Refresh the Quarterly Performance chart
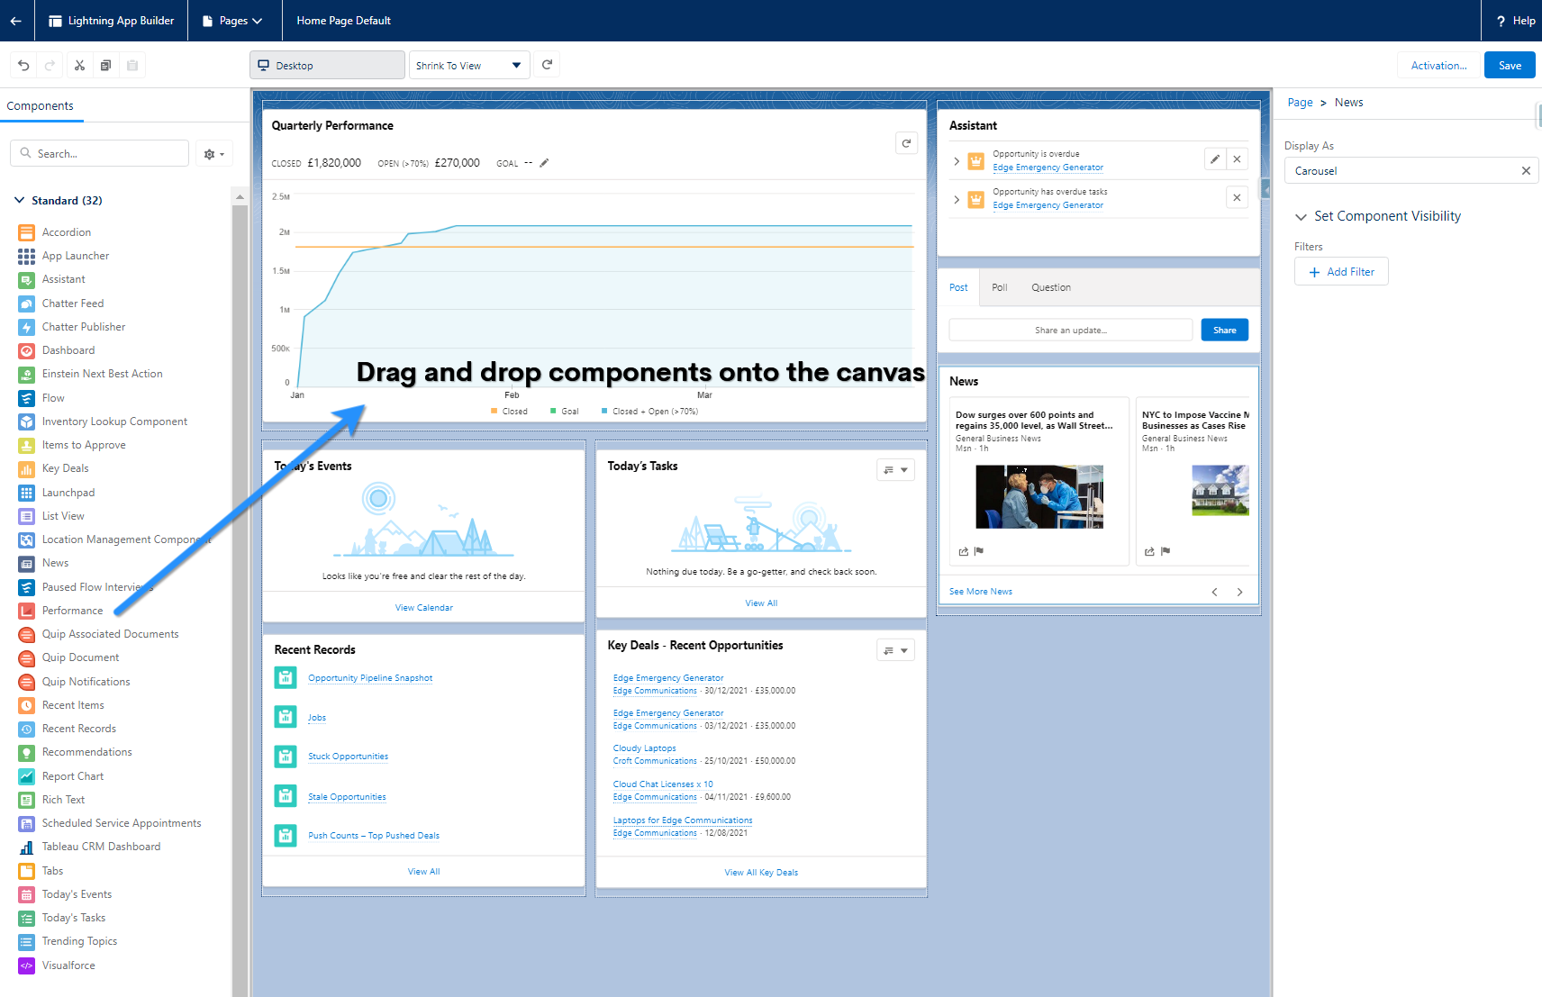Viewport: 1542px width, 997px height. coord(906,143)
